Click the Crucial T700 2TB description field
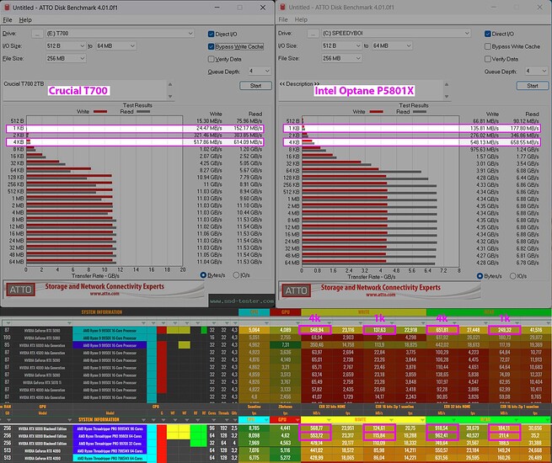Viewport: 552px width, 463px height. [x=84, y=90]
